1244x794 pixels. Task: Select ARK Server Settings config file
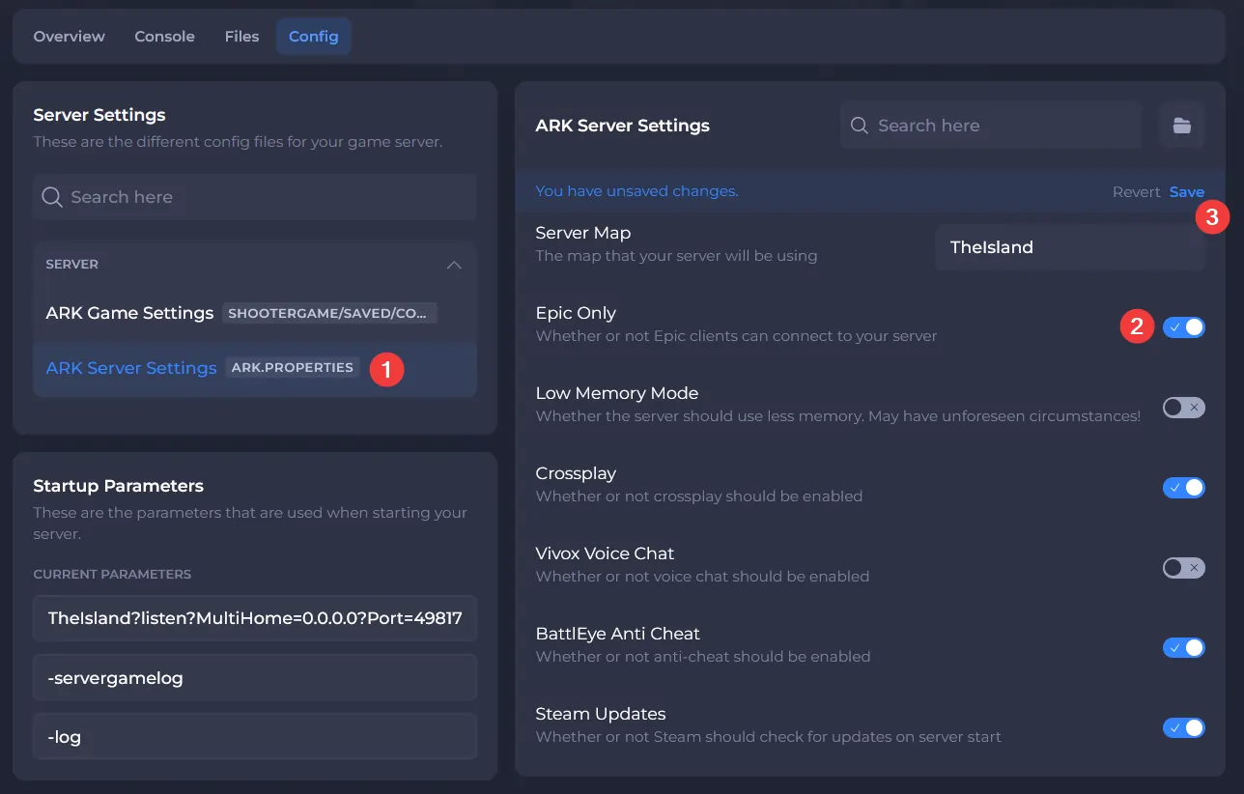point(255,368)
